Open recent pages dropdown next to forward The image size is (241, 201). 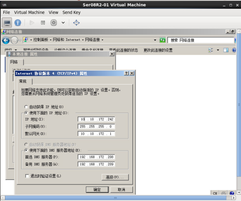[x=20, y=40]
